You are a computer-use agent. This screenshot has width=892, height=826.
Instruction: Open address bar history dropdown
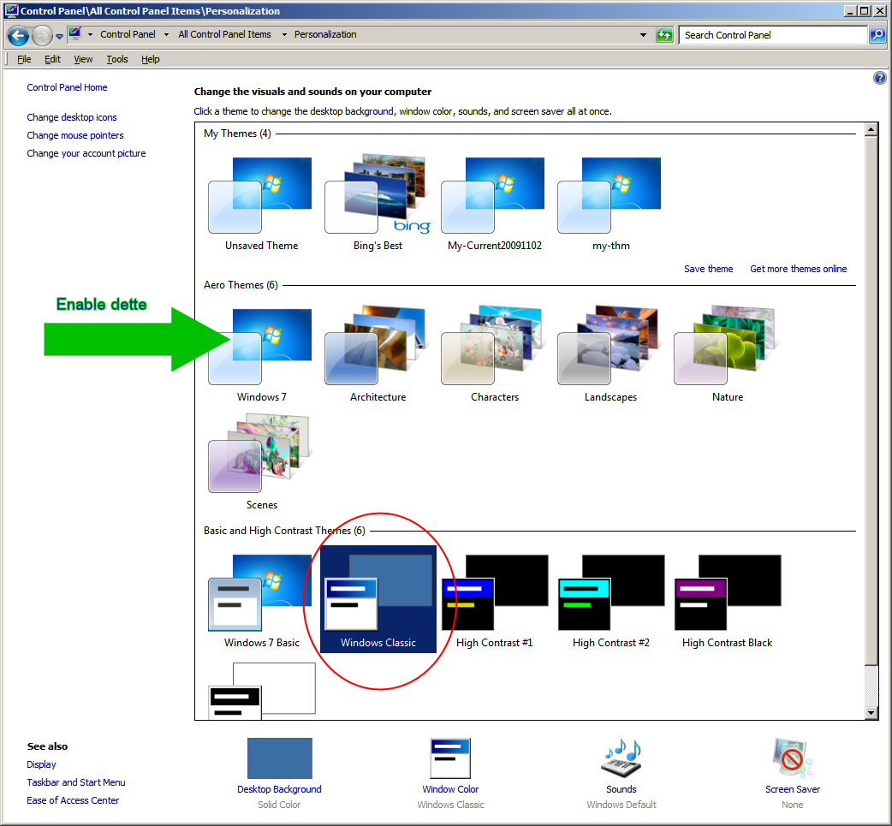point(643,35)
